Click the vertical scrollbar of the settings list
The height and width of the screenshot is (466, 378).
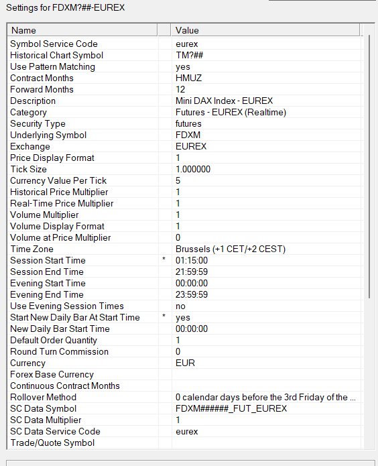coord(369,166)
